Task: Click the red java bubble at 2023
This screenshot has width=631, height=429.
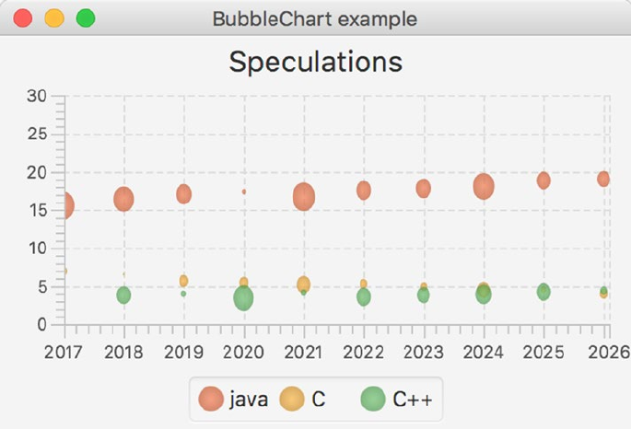Action: pyautogui.click(x=424, y=189)
